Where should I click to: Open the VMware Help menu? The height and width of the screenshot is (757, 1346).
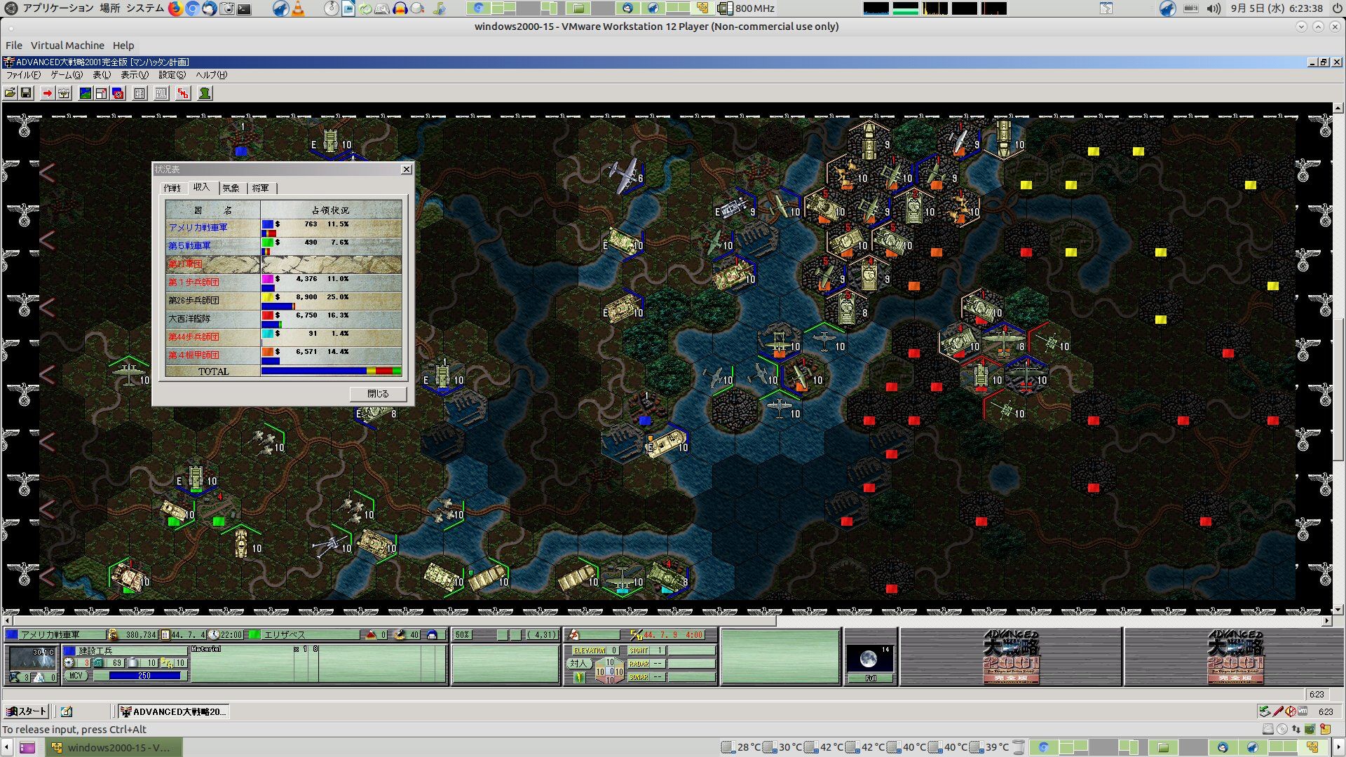(123, 46)
